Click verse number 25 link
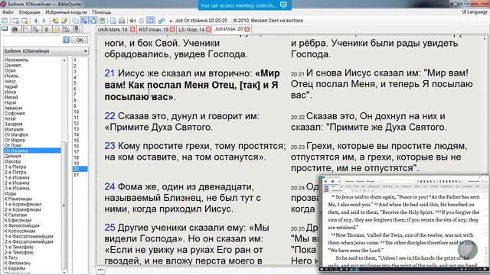The height and width of the screenshot is (275, 490). coord(109,228)
